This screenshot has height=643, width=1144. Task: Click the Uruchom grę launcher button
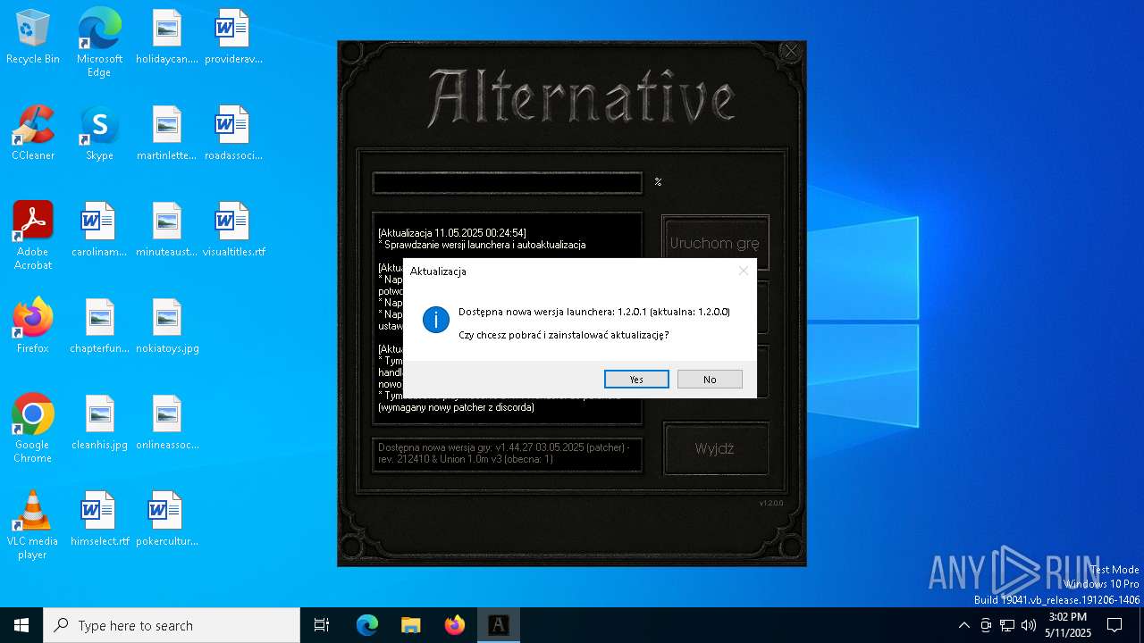click(x=715, y=244)
